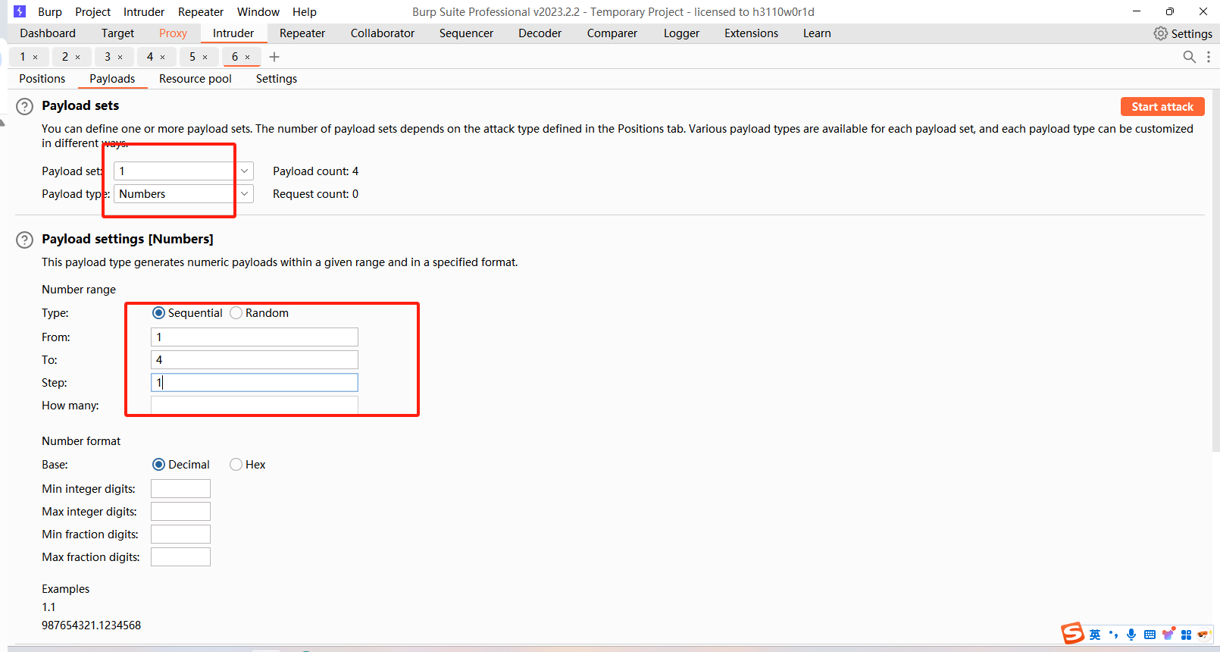This screenshot has height=652, width=1220.
Task: Open the Help menu
Action: point(305,12)
